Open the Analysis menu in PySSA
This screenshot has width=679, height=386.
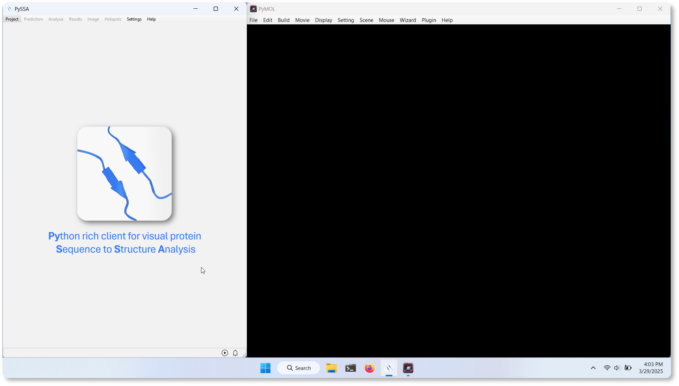click(56, 19)
